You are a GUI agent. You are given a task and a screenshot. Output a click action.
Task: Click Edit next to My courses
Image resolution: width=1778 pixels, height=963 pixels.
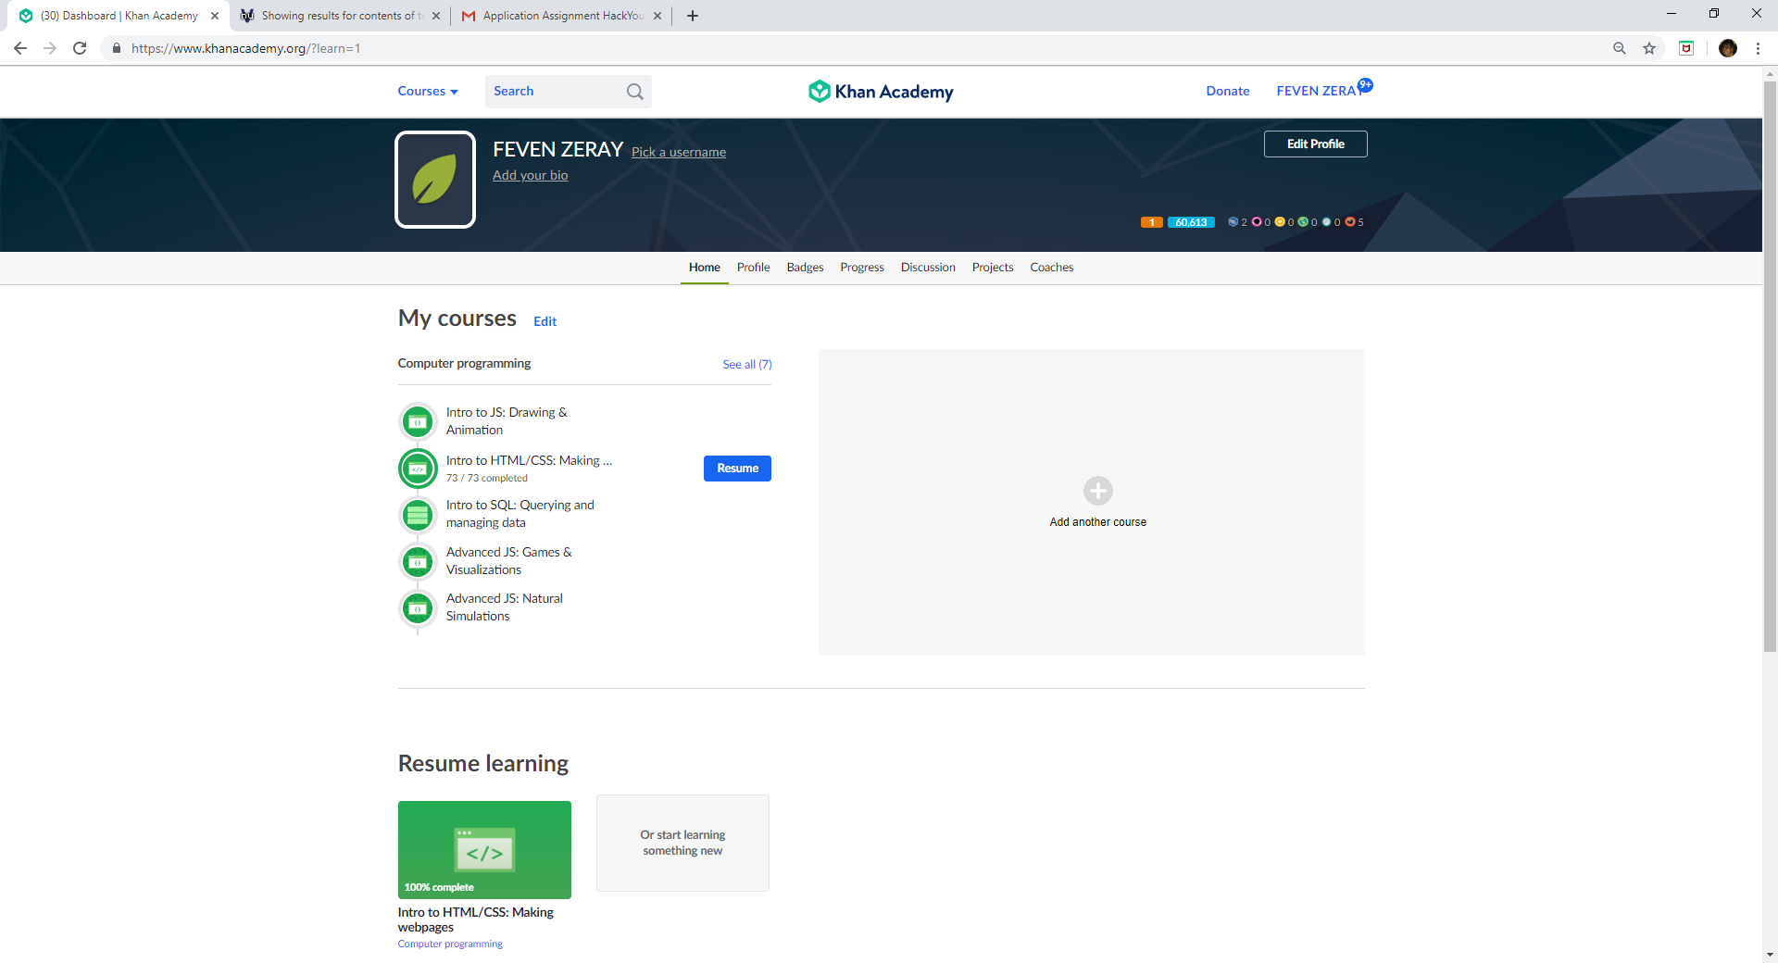(545, 321)
